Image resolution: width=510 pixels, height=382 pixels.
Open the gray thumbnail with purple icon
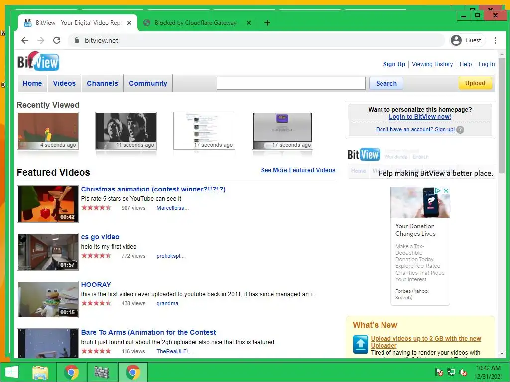tap(282, 131)
